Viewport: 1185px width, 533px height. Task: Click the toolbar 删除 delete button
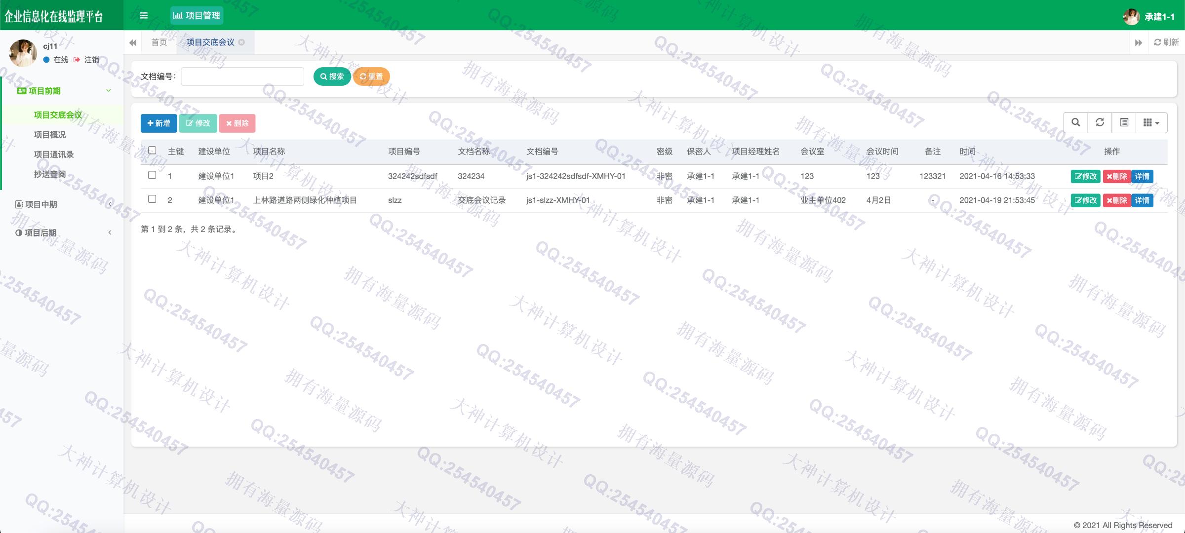click(x=237, y=123)
